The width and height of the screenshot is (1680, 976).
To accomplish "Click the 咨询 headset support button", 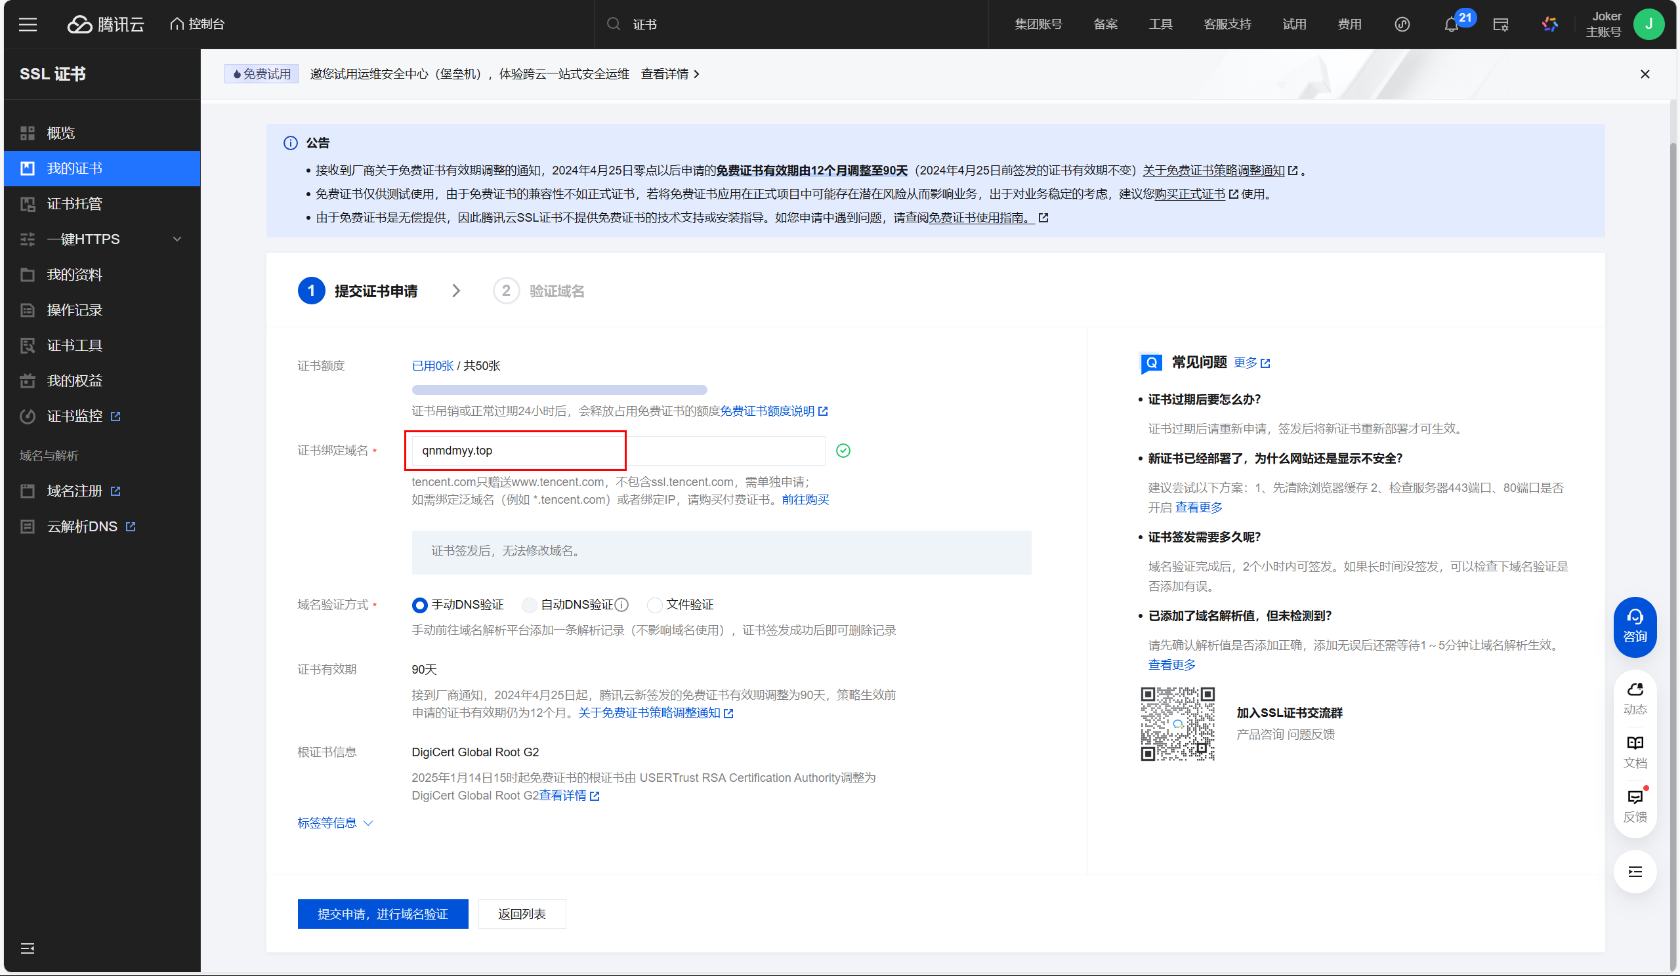I will tap(1635, 626).
